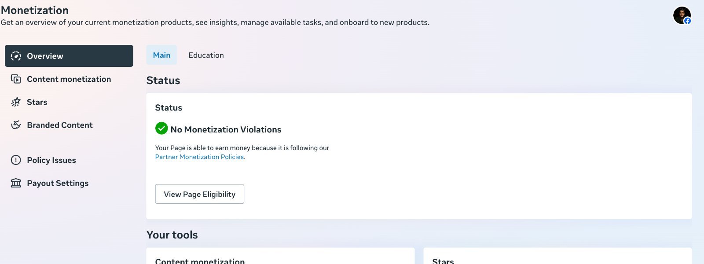Open the profile avatar at top right

[x=682, y=15]
